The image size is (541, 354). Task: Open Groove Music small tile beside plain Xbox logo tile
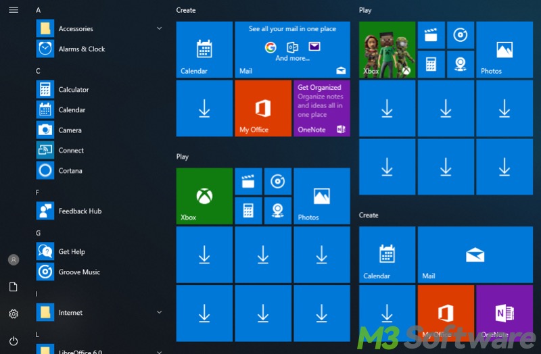[x=278, y=181]
